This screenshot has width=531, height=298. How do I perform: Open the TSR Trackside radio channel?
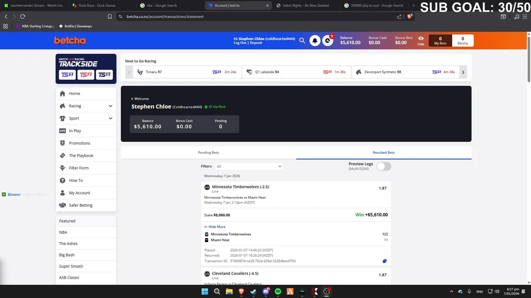(x=104, y=74)
